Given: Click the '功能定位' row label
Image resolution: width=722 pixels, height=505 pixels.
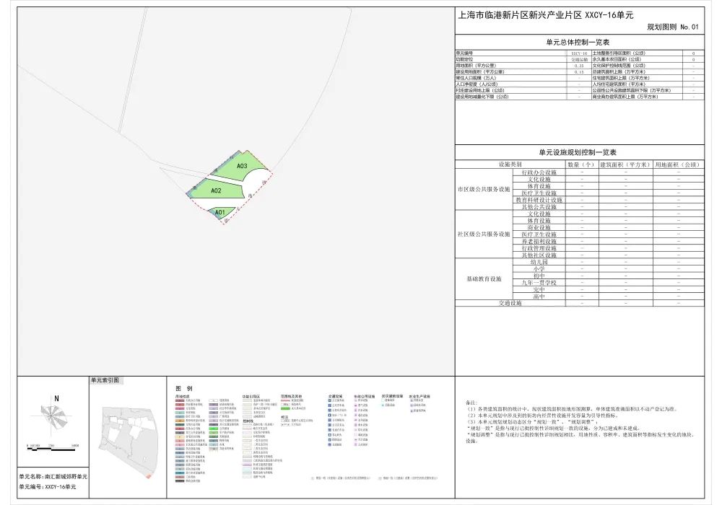Looking at the screenshot, I should point(464,59).
